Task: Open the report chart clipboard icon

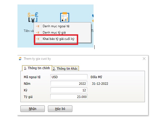Action: pos(64,17)
